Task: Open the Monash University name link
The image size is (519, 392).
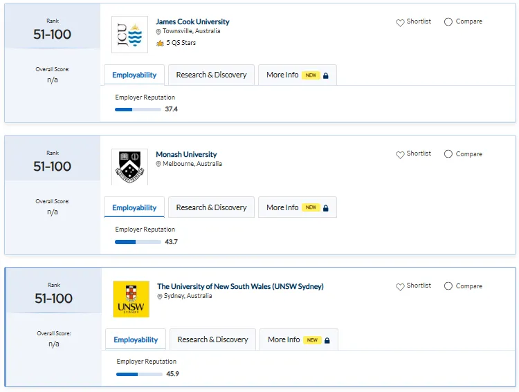Action: [186, 154]
